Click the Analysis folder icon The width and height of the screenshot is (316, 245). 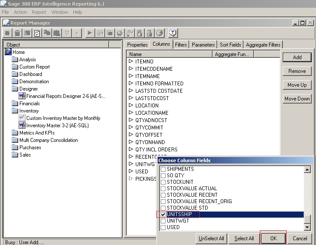15,59
